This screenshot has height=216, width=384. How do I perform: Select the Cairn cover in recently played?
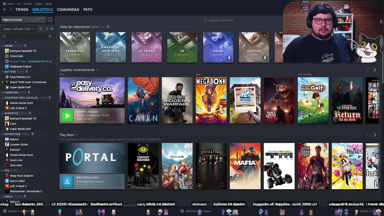(143, 100)
